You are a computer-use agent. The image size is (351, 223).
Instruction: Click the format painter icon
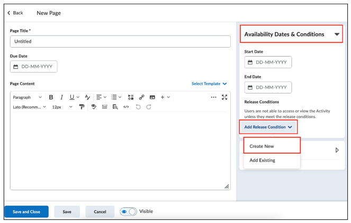(x=82, y=107)
